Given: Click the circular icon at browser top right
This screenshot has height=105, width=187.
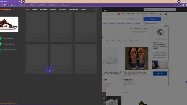Looking at the screenshot, I should coord(179,1).
